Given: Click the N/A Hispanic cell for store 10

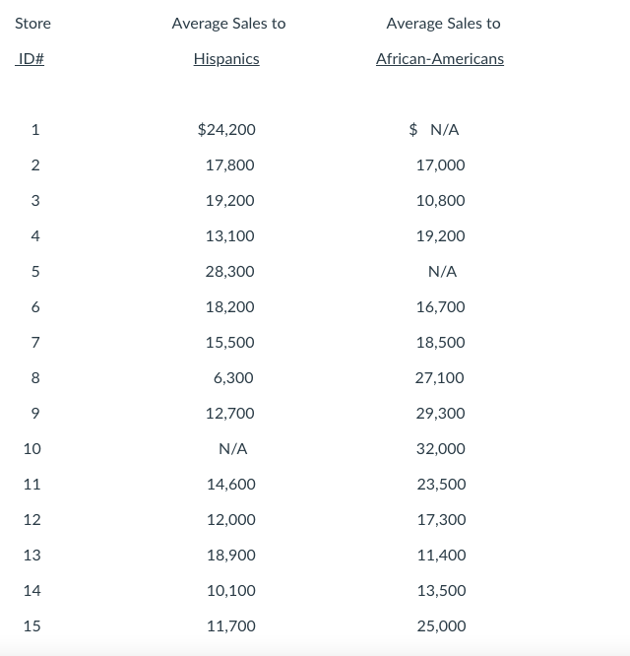Looking at the screenshot, I should pyautogui.click(x=232, y=448).
